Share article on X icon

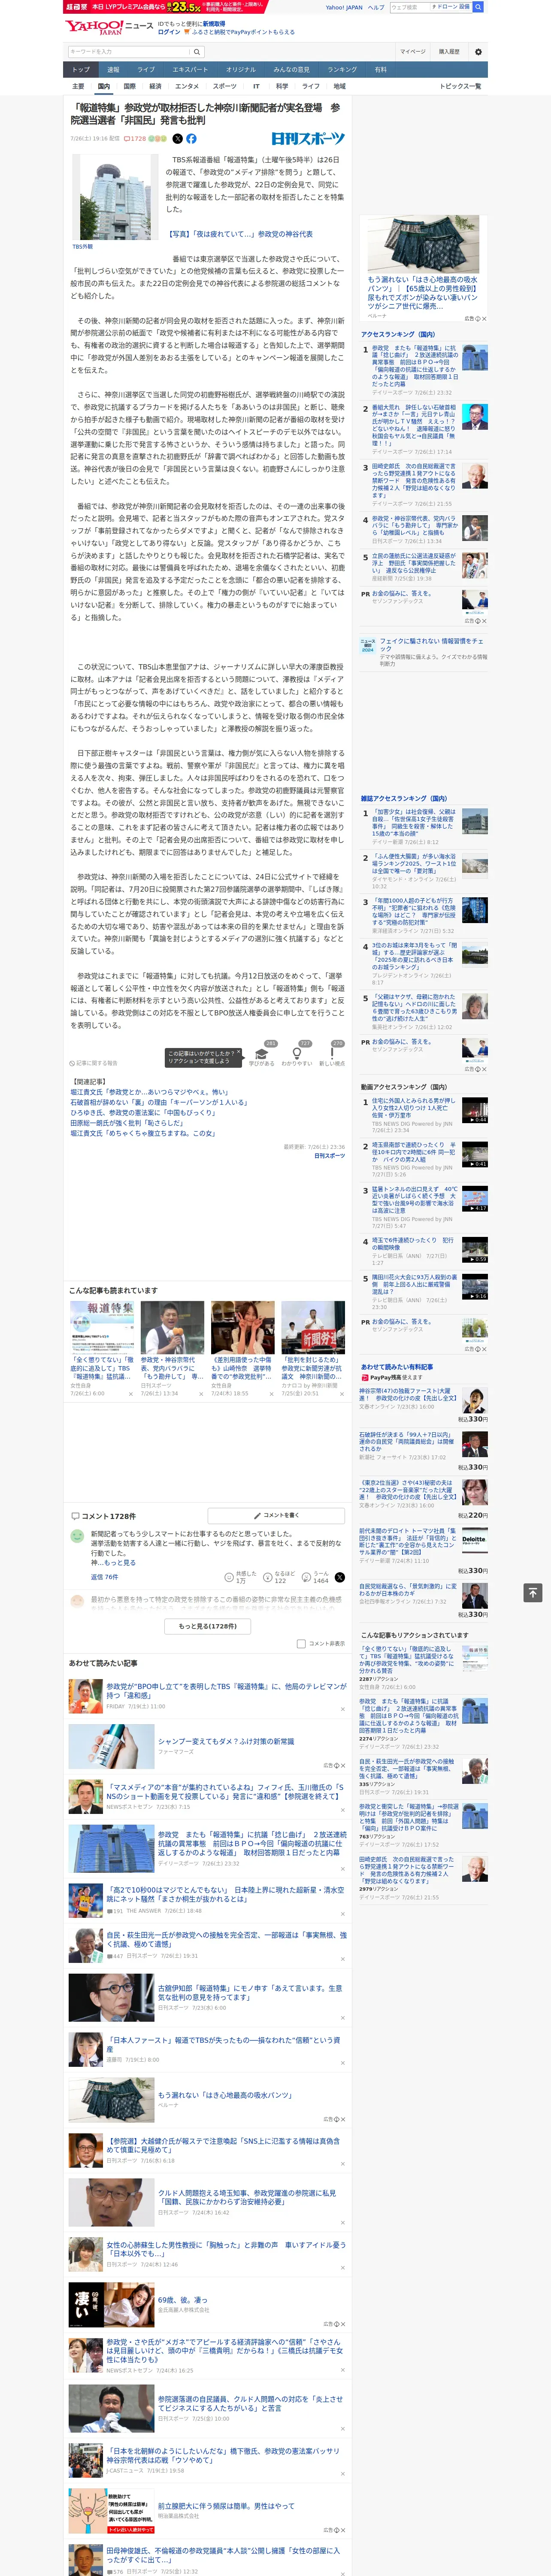point(178,139)
